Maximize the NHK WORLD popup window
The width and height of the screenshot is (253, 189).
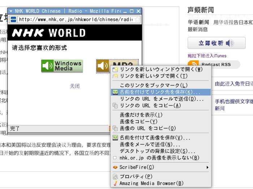[x=132, y=11]
